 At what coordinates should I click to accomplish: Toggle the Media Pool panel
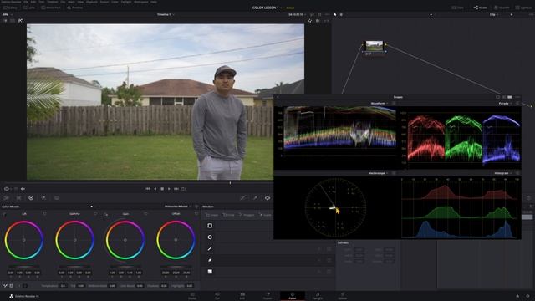(51, 8)
